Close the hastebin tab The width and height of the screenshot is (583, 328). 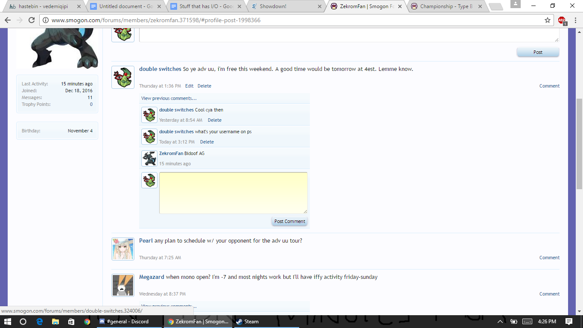79,6
